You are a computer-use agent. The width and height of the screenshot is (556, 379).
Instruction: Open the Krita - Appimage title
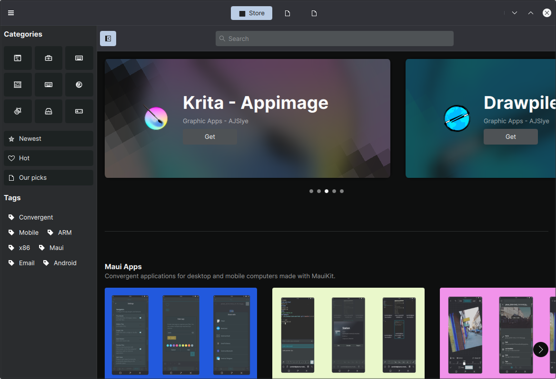[255, 103]
